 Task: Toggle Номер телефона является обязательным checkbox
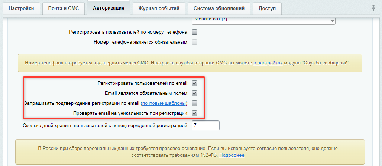coord(194,42)
